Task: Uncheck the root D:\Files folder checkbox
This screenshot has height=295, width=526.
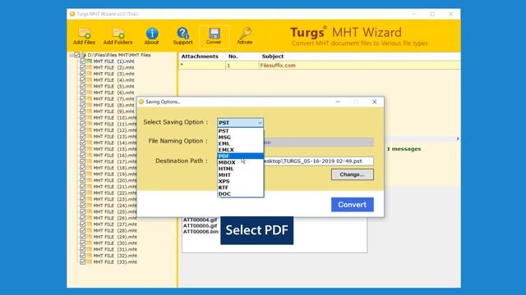Action: (76, 55)
